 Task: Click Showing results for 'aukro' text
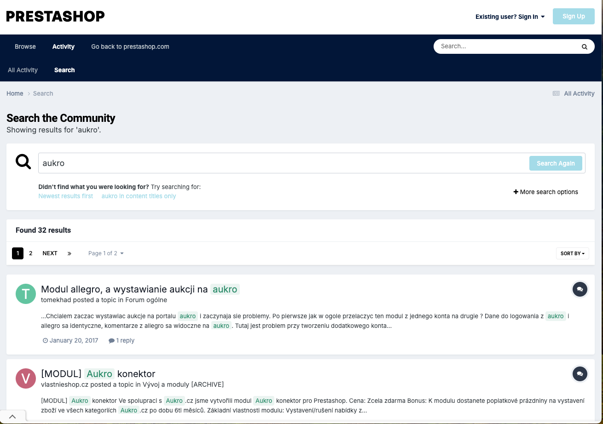[x=54, y=130]
